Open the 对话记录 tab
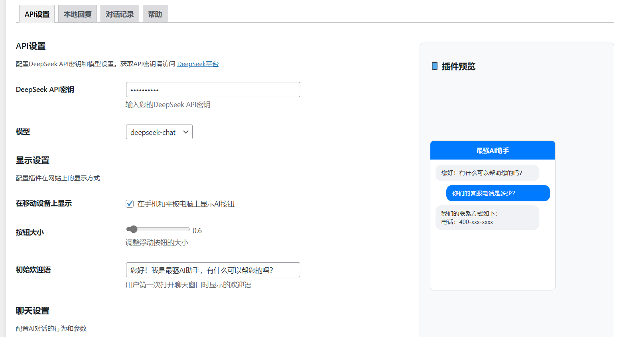Viewport: 617px width, 337px height. (x=120, y=14)
